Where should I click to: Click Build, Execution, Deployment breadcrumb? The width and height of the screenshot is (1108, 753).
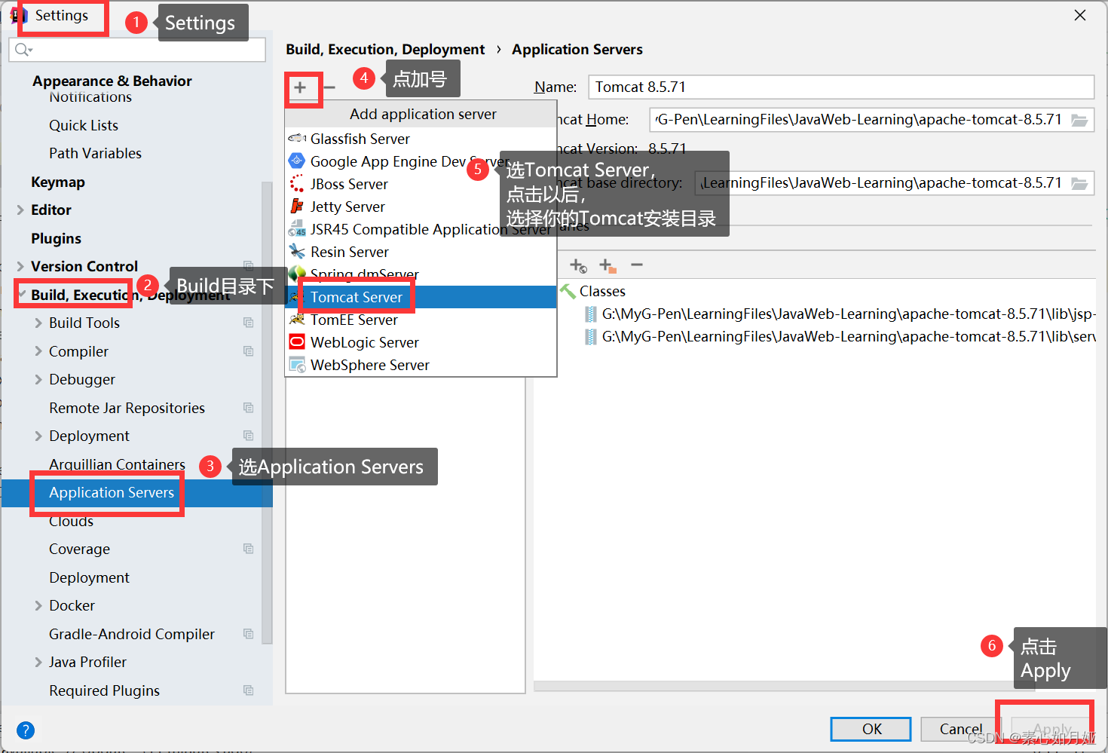click(385, 50)
